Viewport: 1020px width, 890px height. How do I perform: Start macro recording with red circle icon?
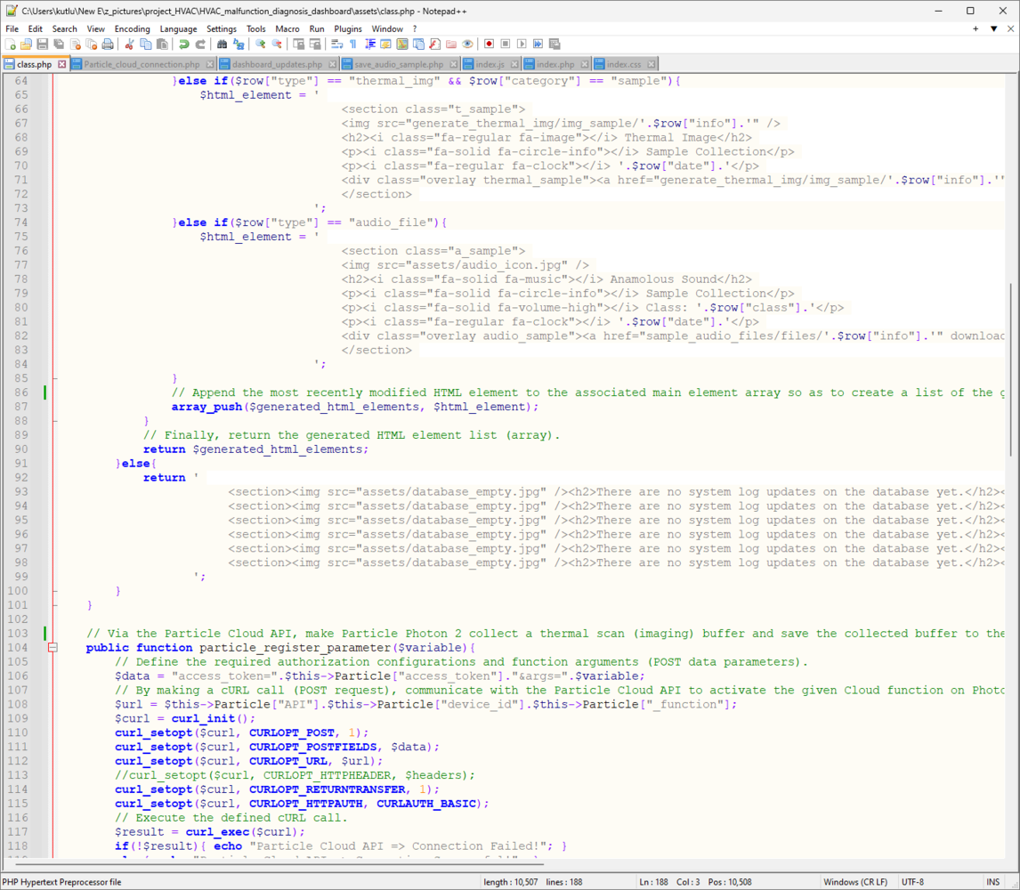pos(489,44)
